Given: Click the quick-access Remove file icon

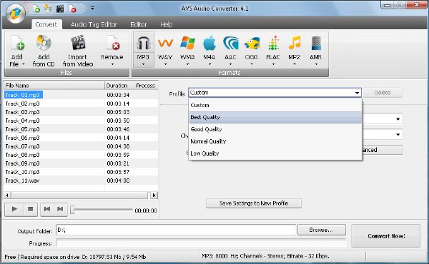Looking at the screenshot, I should pyautogui.click(x=72, y=9).
